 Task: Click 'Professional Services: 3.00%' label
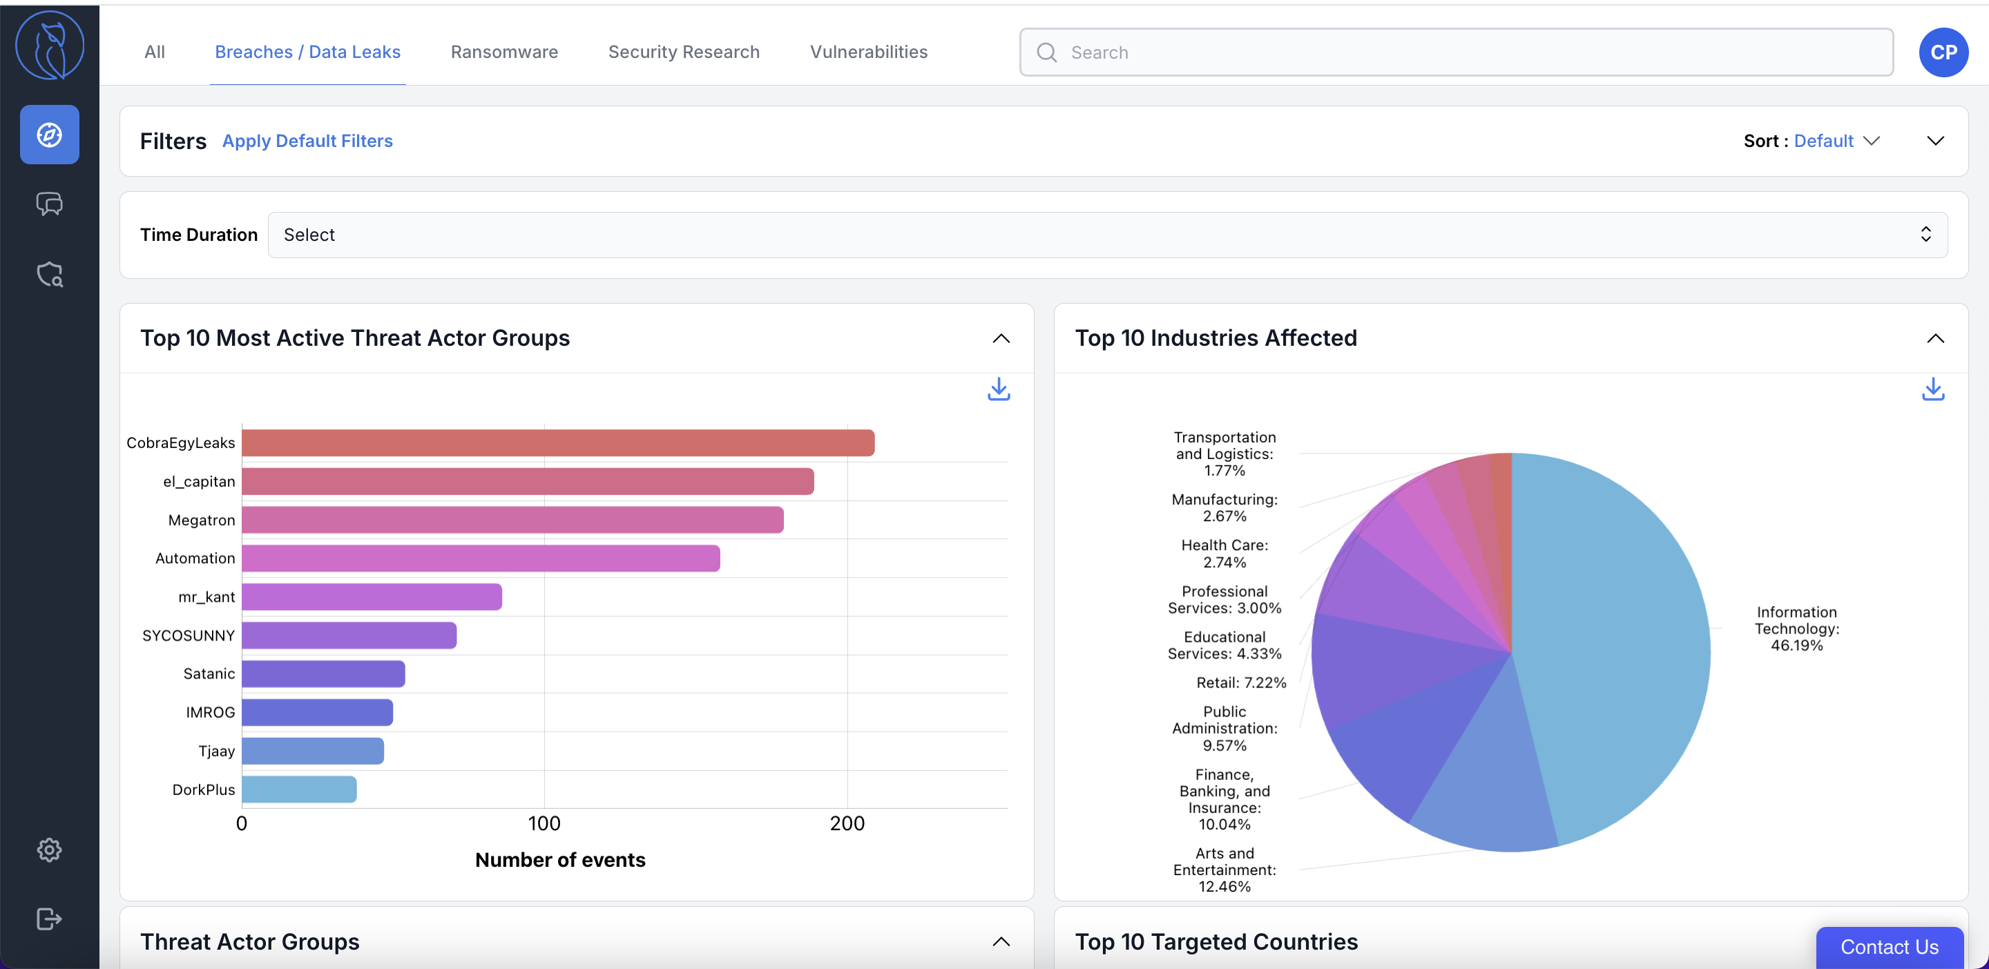click(x=1224, y=600)
